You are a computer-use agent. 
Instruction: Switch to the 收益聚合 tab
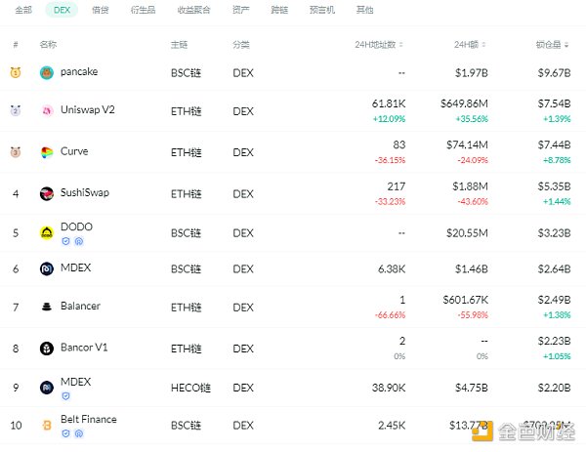(190, 10)
